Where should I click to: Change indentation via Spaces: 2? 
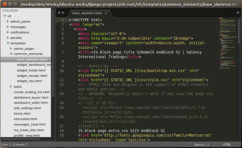(201, 144)
